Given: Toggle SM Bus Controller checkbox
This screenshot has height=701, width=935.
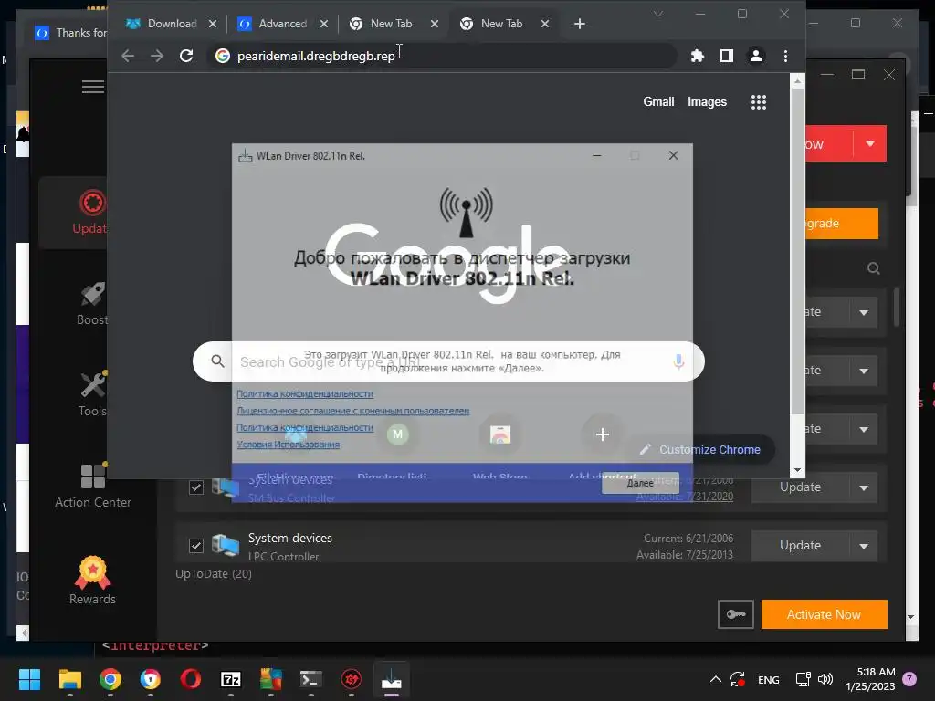Looking at the screenshot, I should [x=196, y=487].
